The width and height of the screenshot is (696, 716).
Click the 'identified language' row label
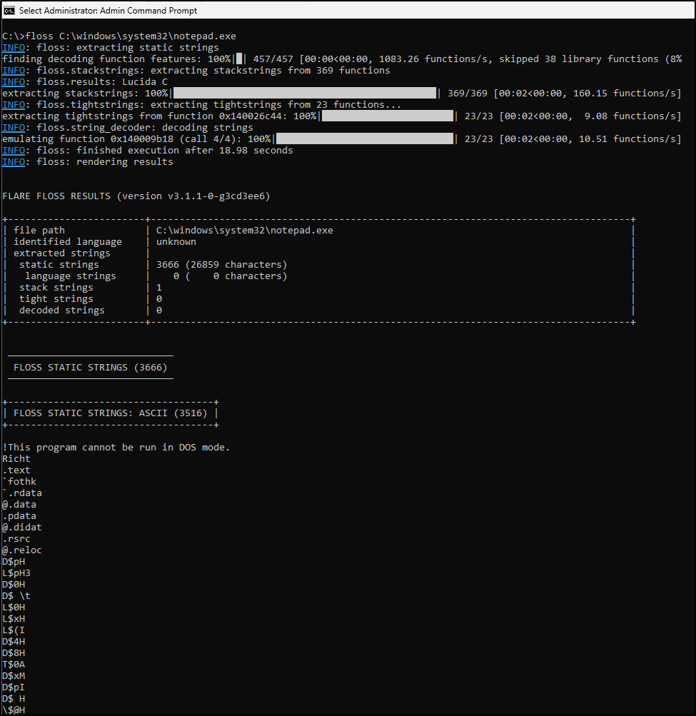click(68, 241)
